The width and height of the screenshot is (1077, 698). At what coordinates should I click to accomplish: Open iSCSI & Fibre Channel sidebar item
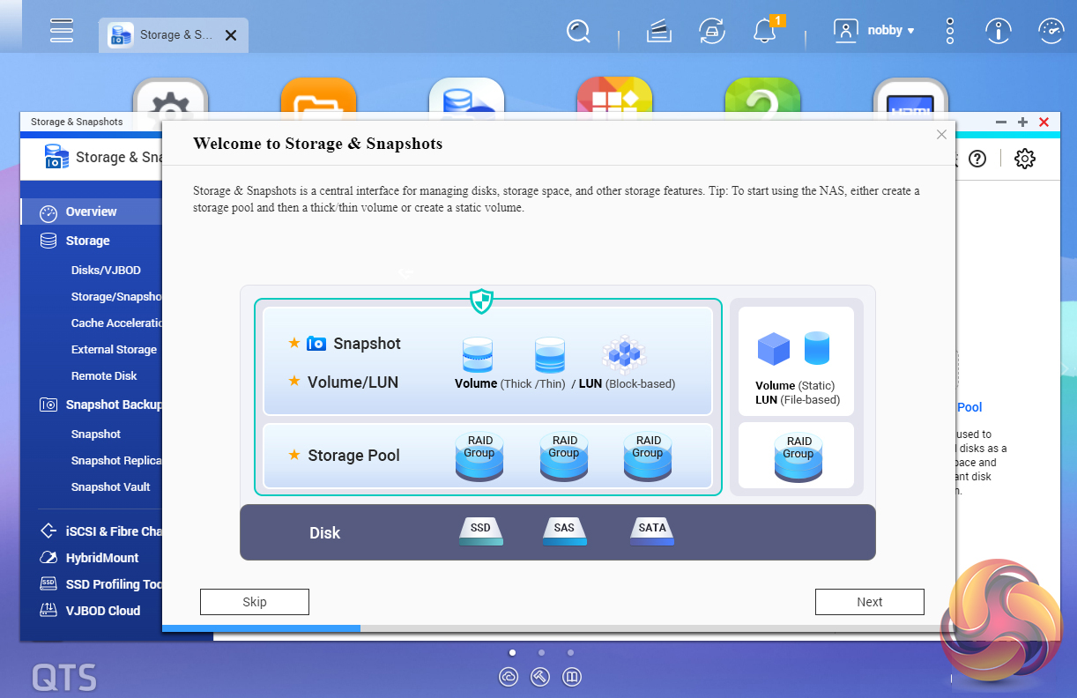[101, 531]
